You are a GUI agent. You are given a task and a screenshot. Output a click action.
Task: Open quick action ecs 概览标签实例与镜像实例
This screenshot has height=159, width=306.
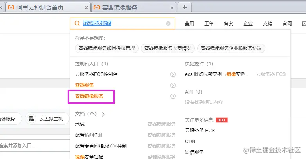217,74
